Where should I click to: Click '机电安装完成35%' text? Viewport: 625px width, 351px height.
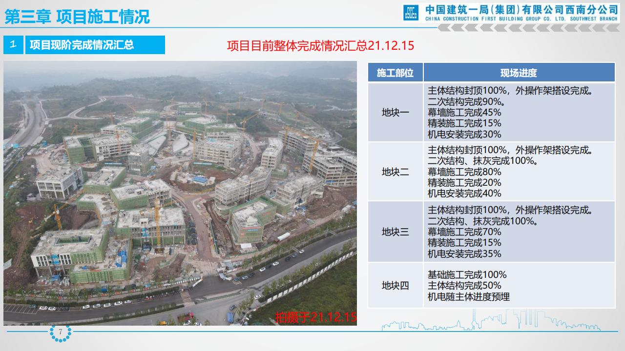pyautogui.click(x=464, y=253)
